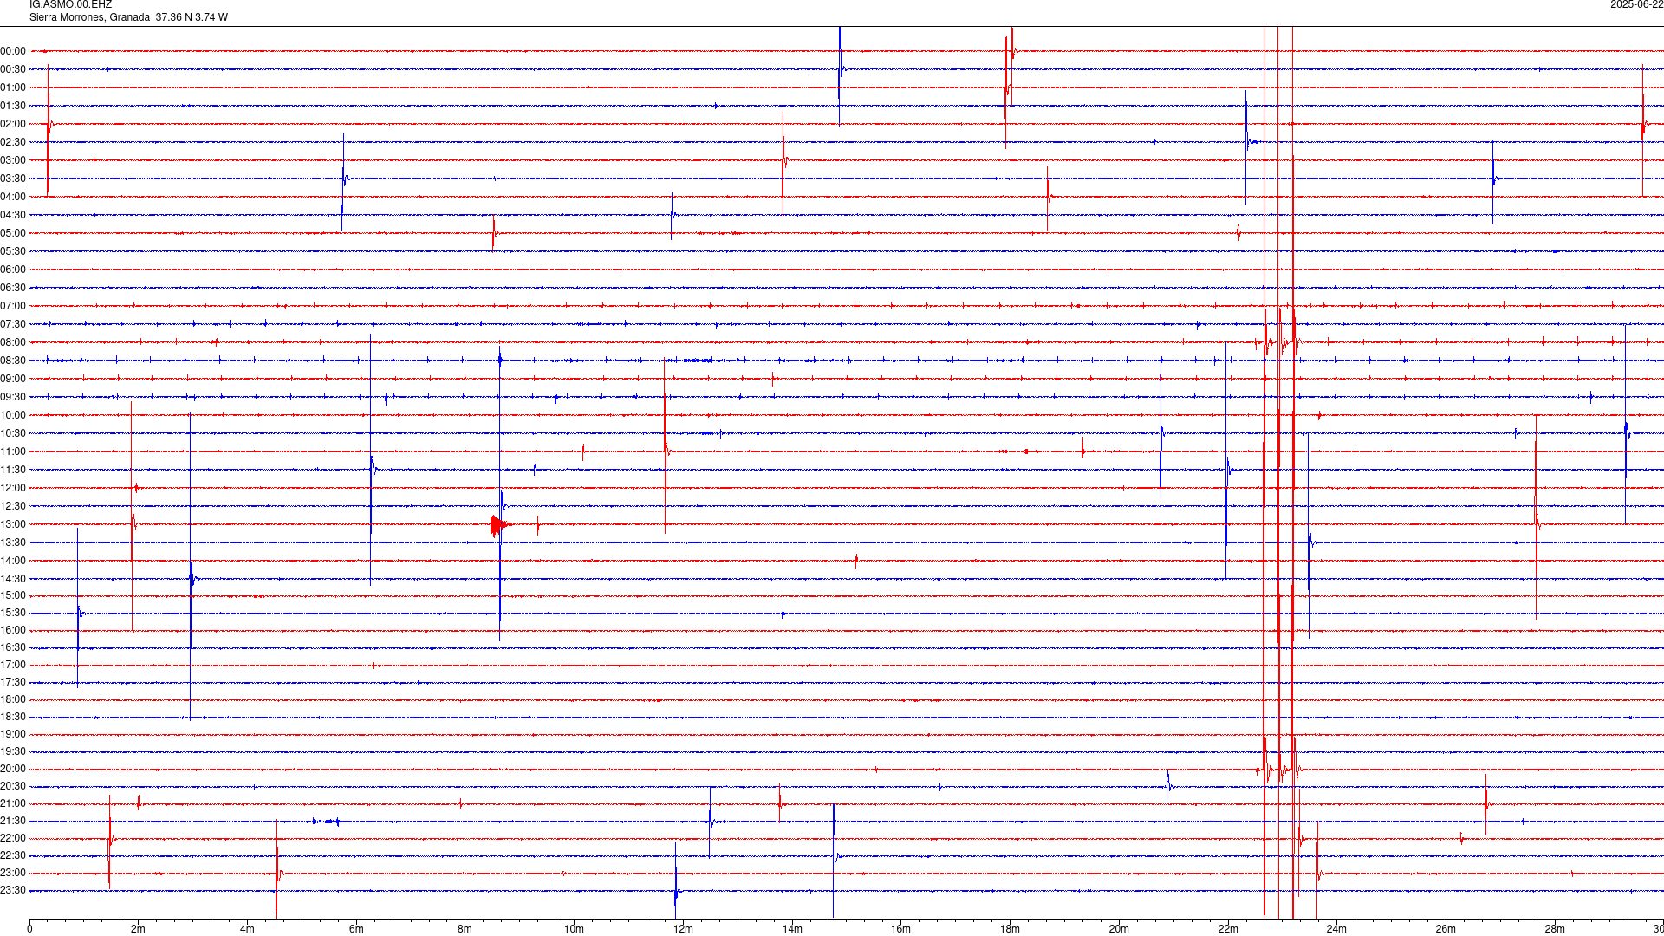Screen dimensions: 1664x936
Task: Select the 21:30 time row label
Action: [13, 821]
